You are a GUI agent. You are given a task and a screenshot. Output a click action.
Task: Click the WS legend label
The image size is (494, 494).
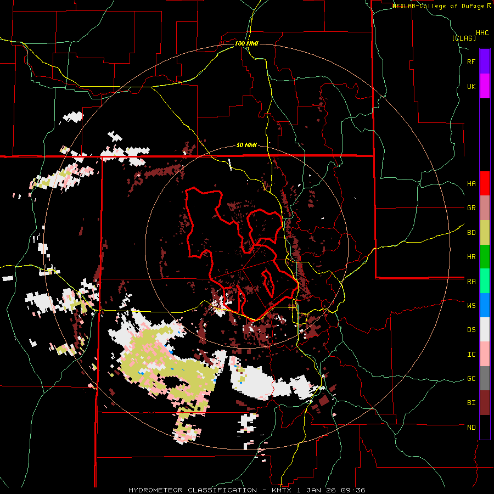(x=471, y=306)
